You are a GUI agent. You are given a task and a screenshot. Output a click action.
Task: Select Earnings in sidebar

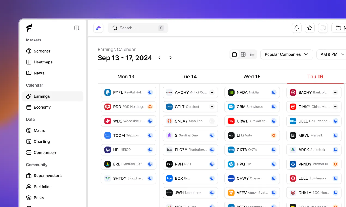coord(52,96)
